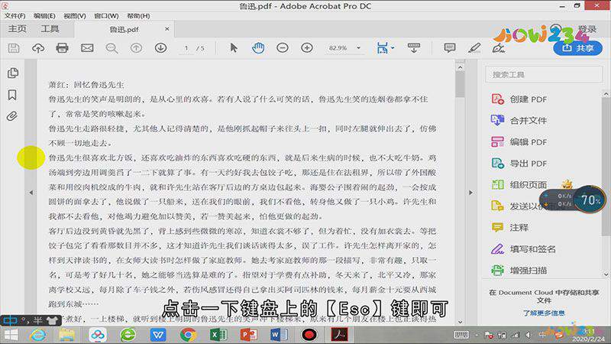The width and height of the screenshot is (611, 344).
Task: Open the attachments paperclip panel
Action: pos(12,116)
